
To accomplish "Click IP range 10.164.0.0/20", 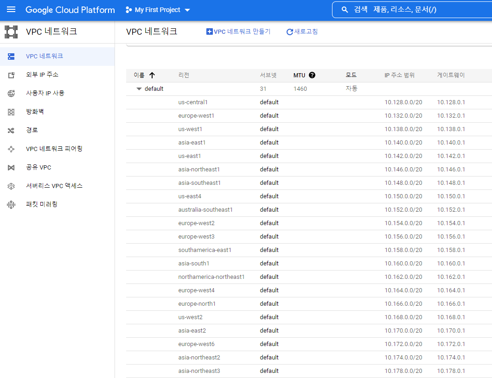I will 403,290.
